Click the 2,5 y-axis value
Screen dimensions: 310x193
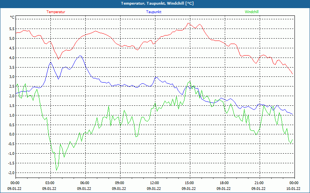click(12, 86)
